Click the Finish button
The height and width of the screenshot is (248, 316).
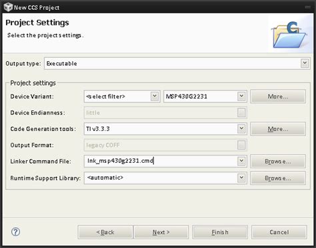[220, 232]
